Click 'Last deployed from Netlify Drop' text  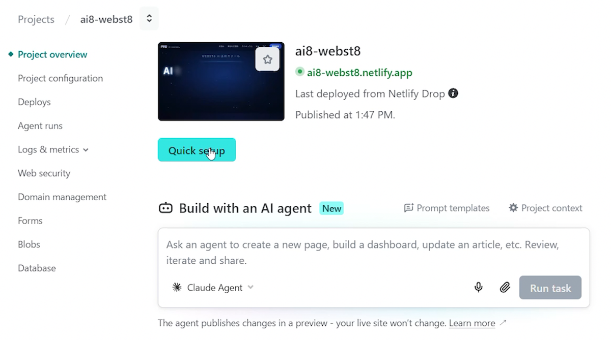point(370,94)
